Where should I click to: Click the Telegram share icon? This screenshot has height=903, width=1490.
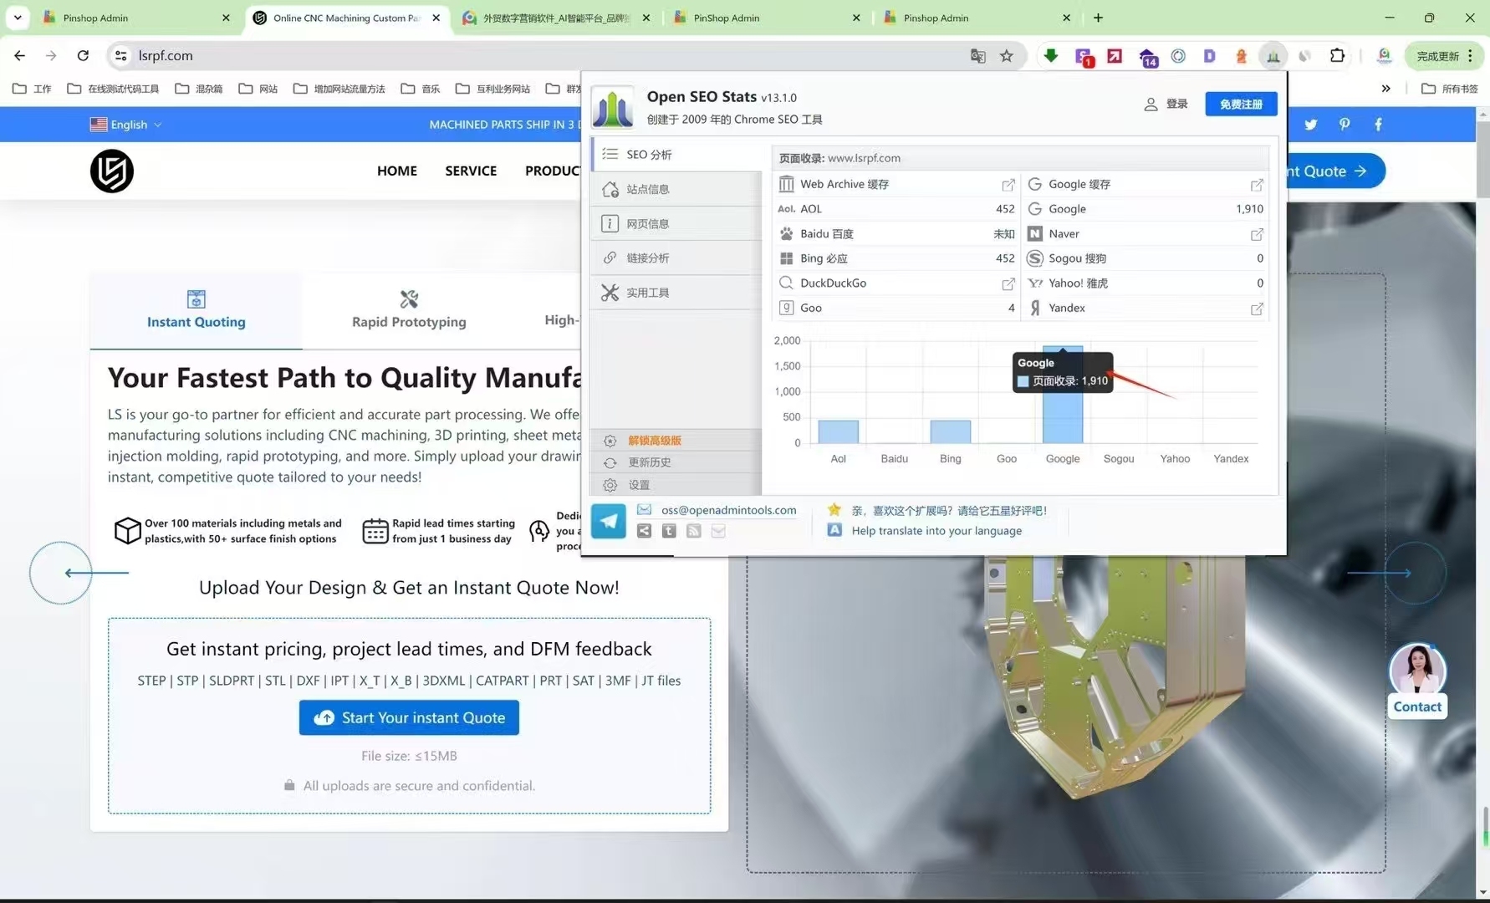point(608,522)
